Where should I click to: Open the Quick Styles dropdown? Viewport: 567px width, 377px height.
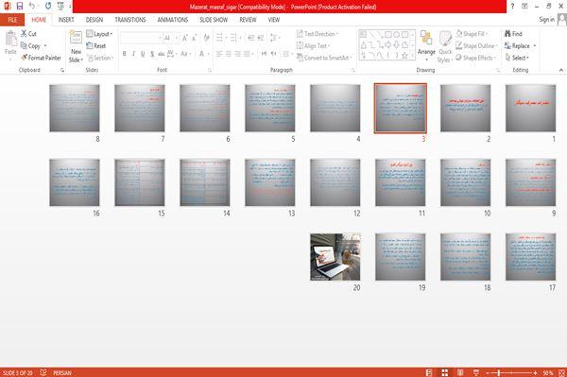[x=445, y=46]
